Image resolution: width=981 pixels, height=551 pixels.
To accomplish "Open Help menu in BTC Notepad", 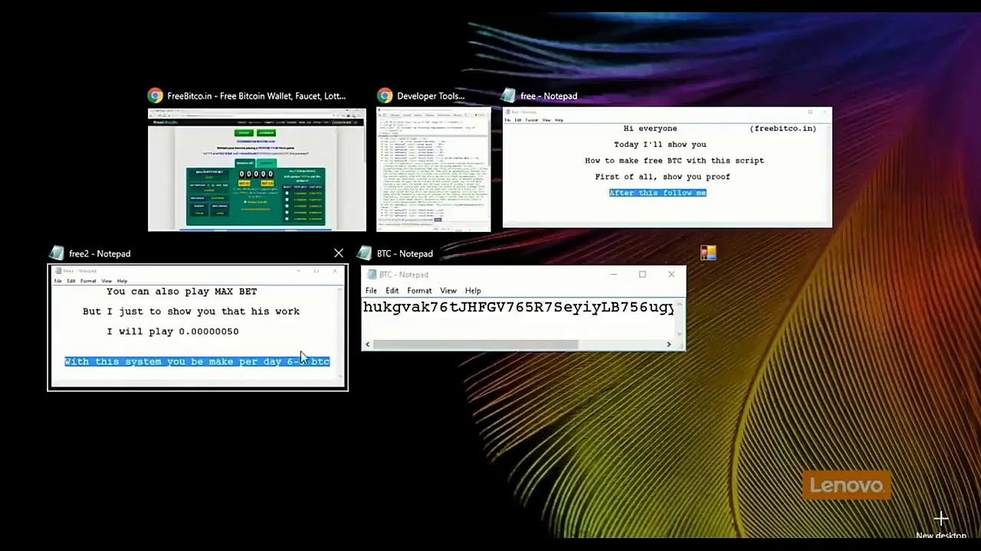I will pyautogui.click(x=473, y=291).
